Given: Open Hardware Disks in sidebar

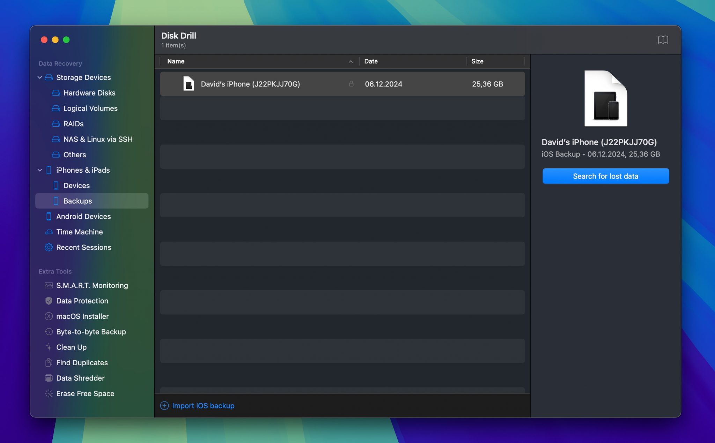Looking at the screenshot, I should (89, 93).
